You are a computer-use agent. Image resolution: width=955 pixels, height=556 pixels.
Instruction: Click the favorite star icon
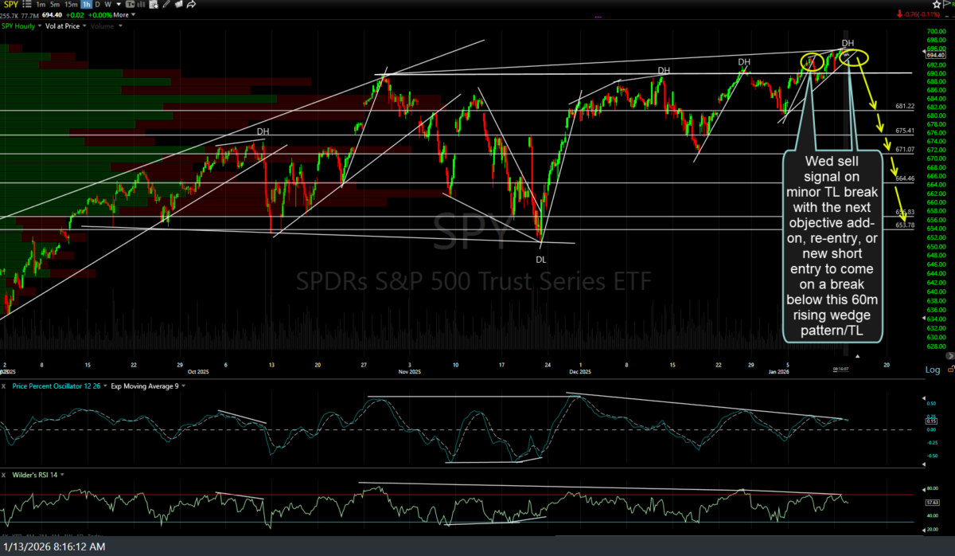pyautogui.click(x=937, y=5)
